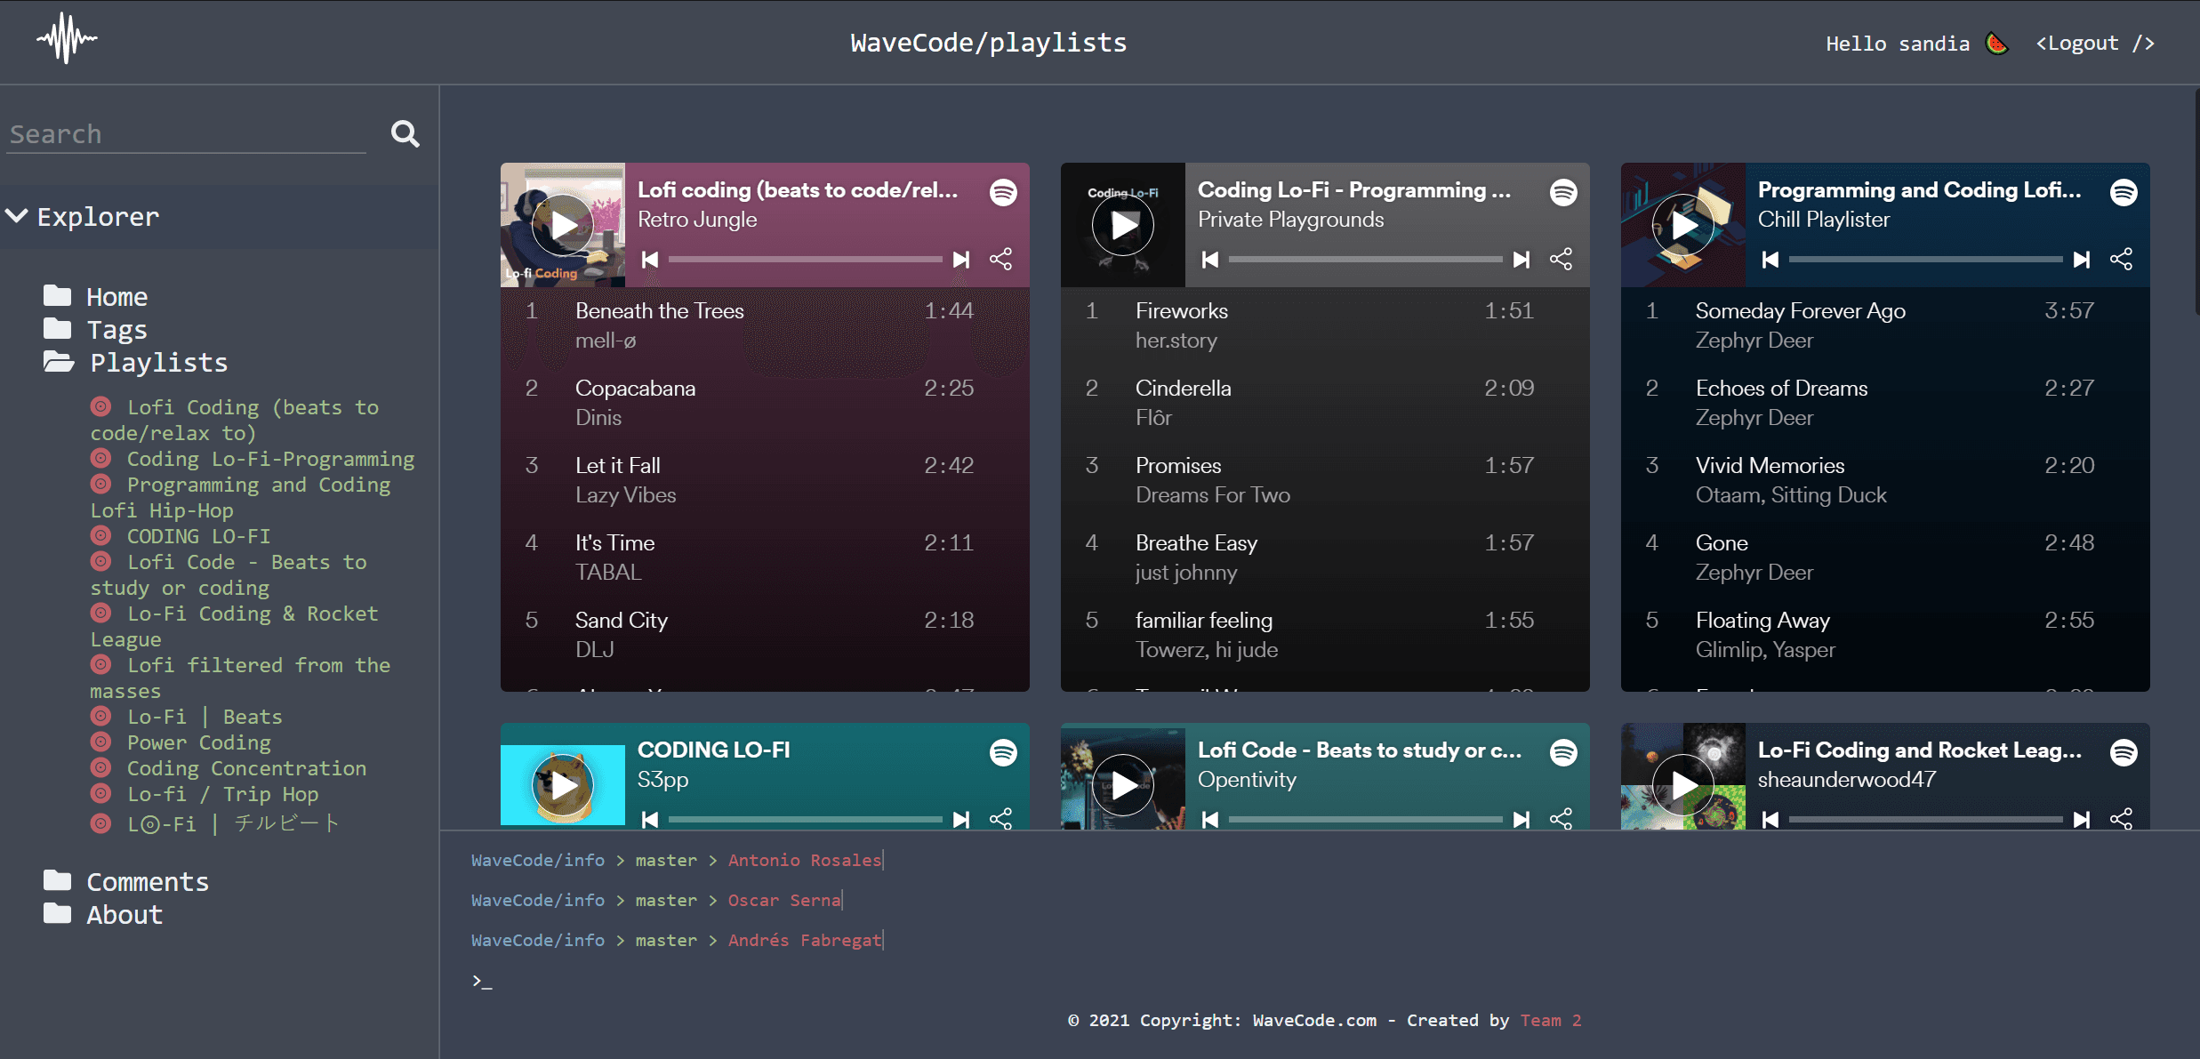Screen dimensions: 2200x1059
Task: Skip to previous track in Chill Playlister player
Action: click(x=1770, y=259)
